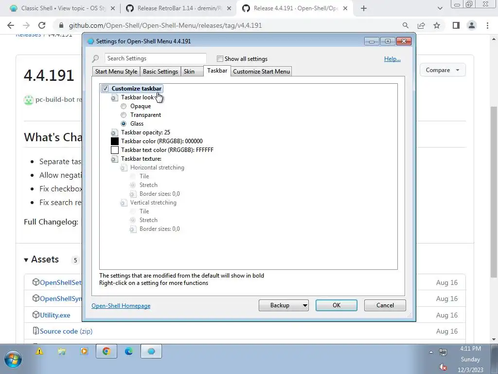Click the white Taskbar text color swatch
Screen dimensions: 498x374
click(115, 150)
